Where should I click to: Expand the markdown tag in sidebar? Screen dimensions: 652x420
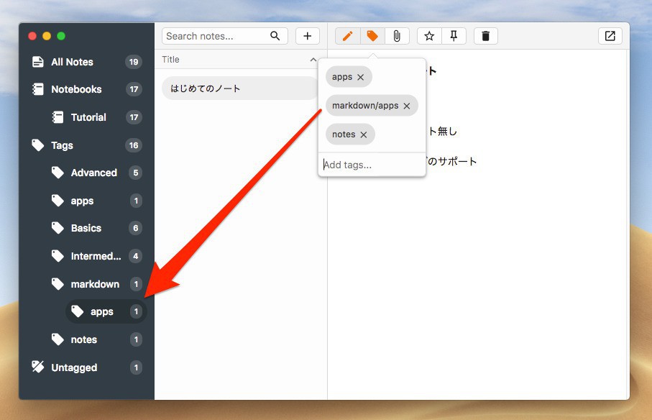pyautogui.click(x=94, y=284)
